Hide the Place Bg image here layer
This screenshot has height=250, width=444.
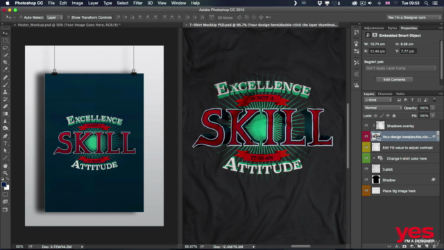click(366, 190)
